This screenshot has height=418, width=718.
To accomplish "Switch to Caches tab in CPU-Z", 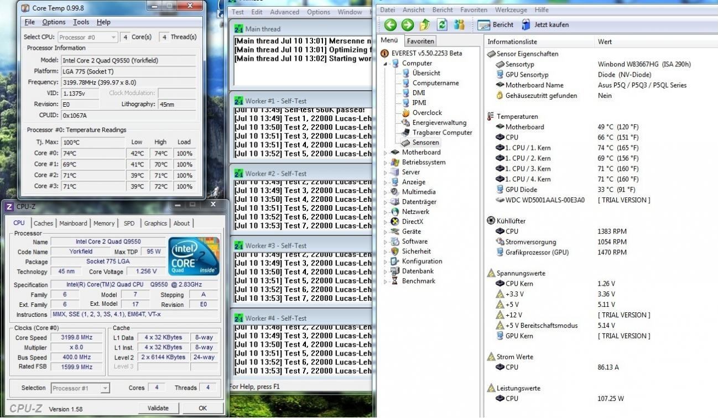I will pos(43,223).
